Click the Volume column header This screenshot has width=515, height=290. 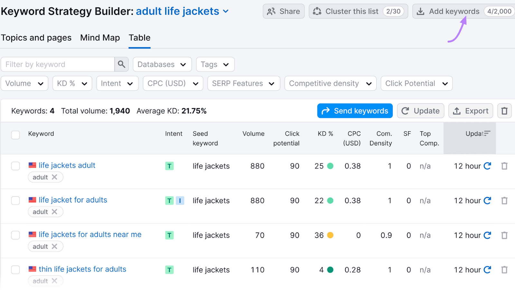click(x=253, y=134)
